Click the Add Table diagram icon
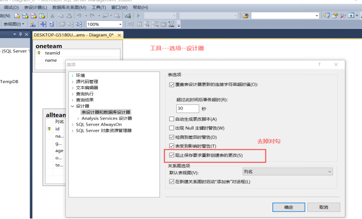 point(43,24)
